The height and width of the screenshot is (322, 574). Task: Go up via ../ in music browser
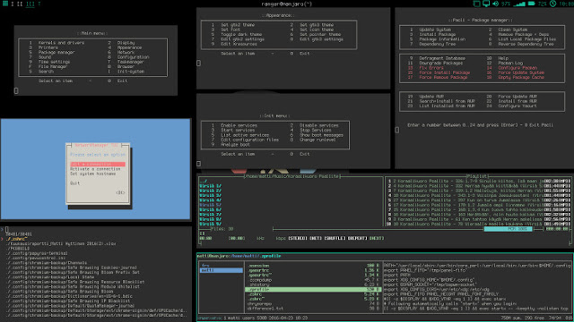coord(204,181)
